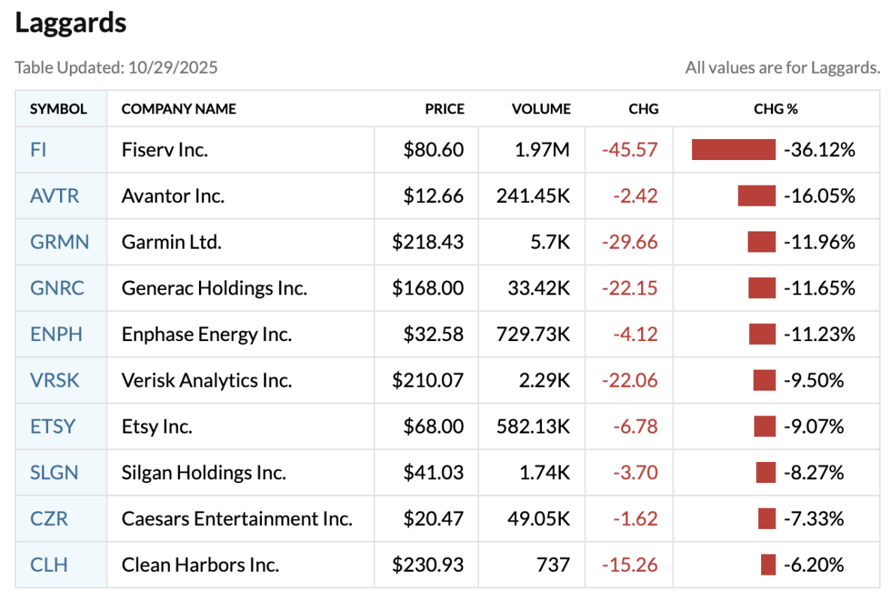Click the SYMBOL column header
Screen dimensions: 891x601
click(59, 109)
